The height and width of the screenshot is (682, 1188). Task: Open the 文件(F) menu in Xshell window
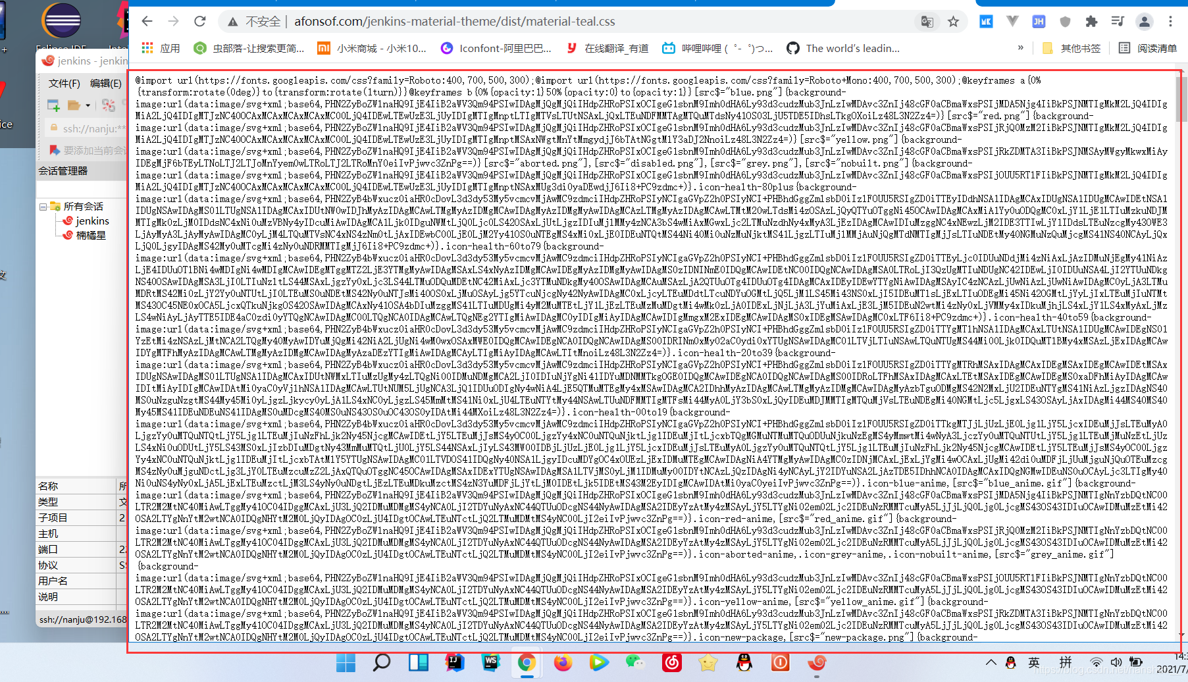point(64,84)
